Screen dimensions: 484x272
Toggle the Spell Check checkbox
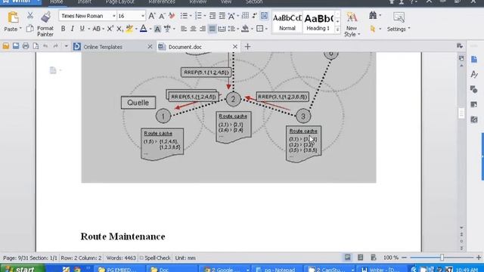pos(141,258)
